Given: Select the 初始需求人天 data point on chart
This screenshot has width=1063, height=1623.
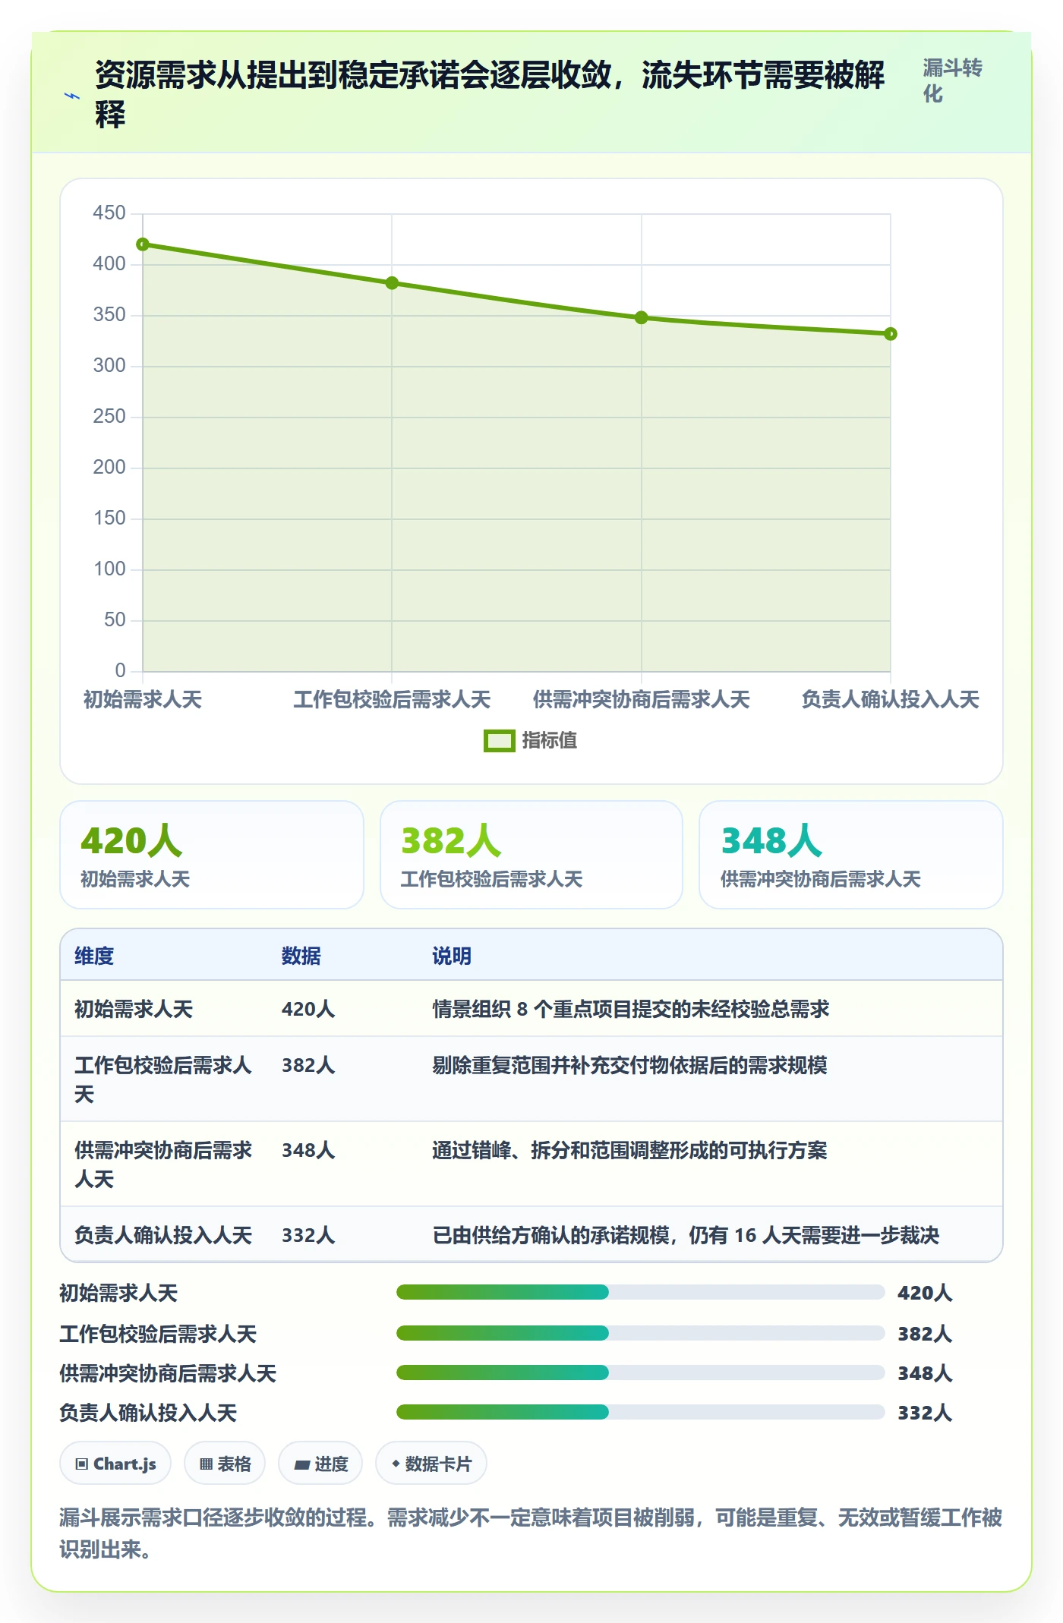Looking at the screenshot, I should pyautogui.click(x=143, y=244).
